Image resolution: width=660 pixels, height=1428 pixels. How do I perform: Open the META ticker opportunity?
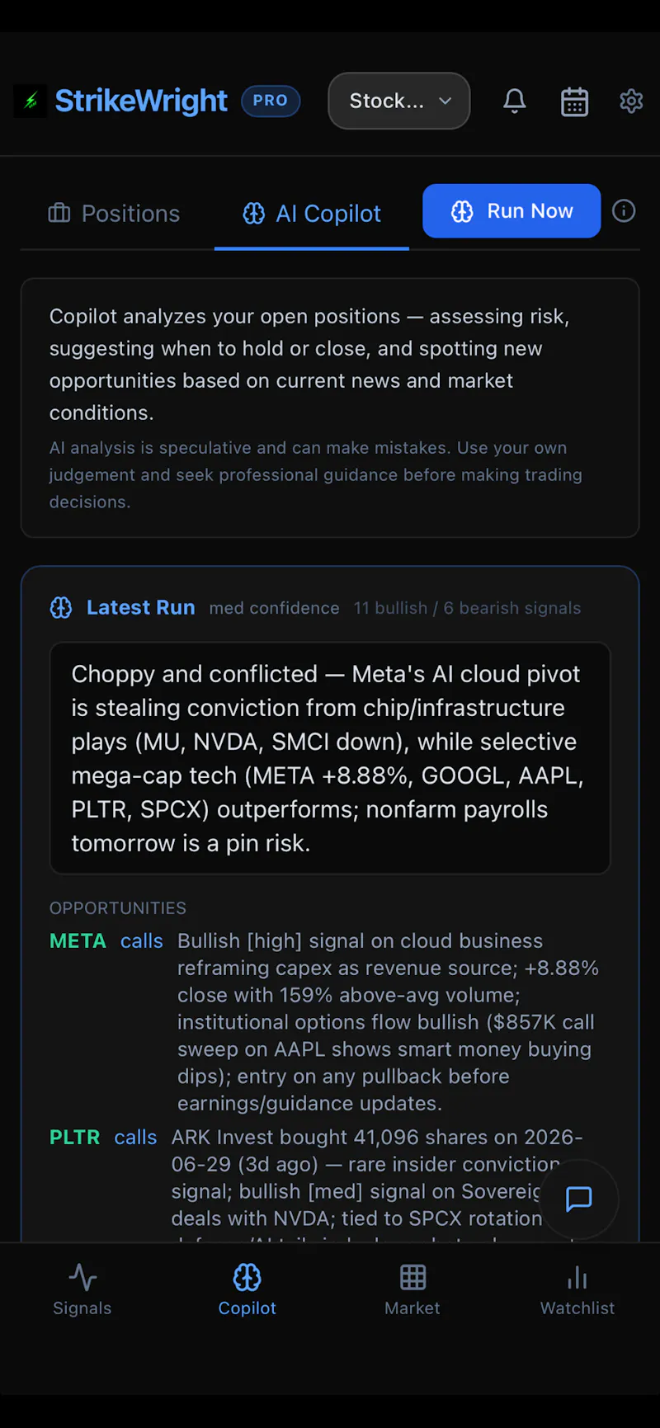(x=78, y=941)
